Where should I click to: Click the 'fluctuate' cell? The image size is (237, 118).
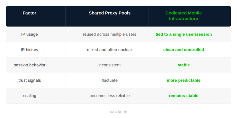[110, 80]
